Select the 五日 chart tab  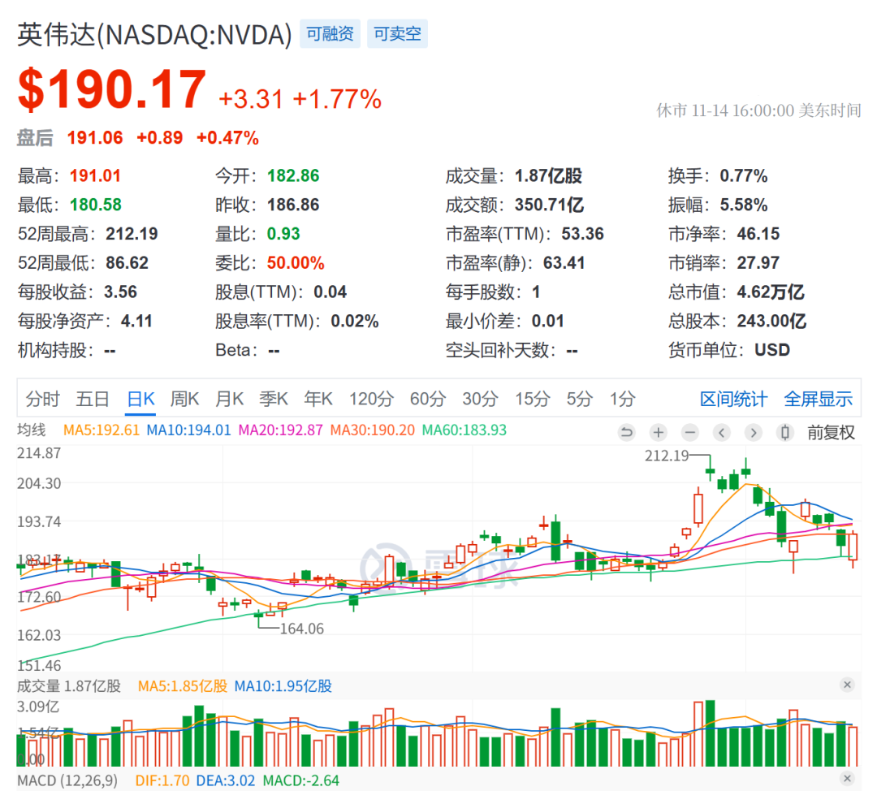pos(93,399)
